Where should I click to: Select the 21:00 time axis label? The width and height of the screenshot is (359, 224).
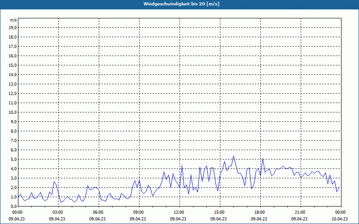pos(300,212)
